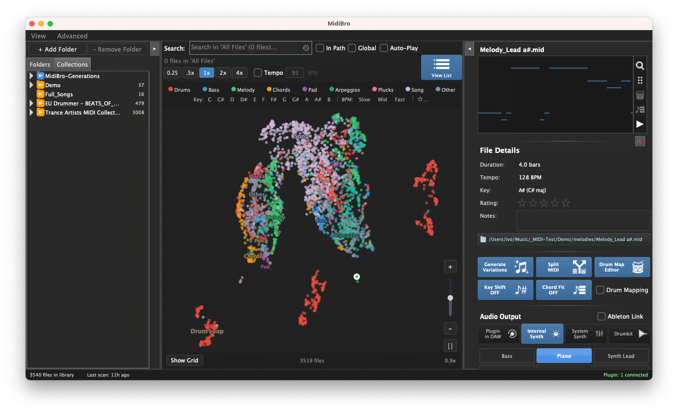Click the minus zoom-out button on map

tap(450, 329)
